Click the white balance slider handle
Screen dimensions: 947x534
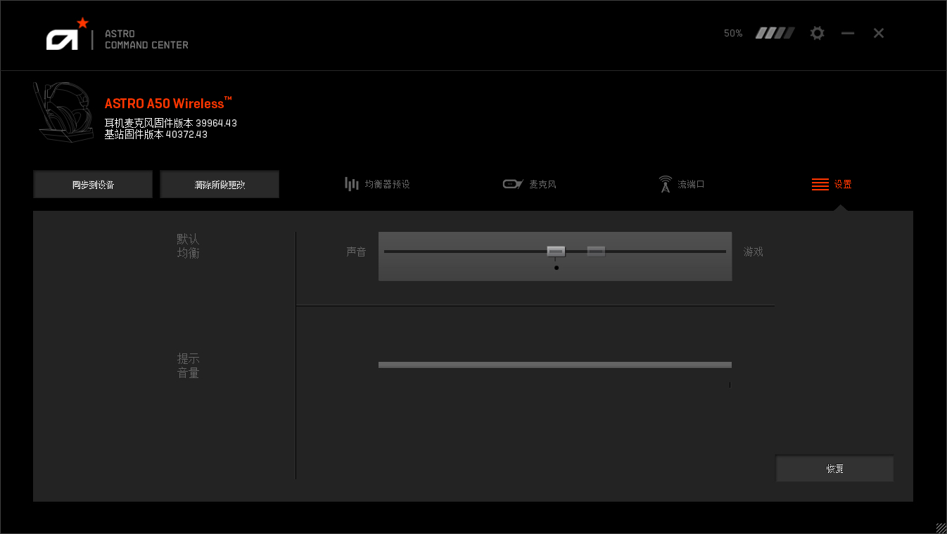click(x=556, y=252)
